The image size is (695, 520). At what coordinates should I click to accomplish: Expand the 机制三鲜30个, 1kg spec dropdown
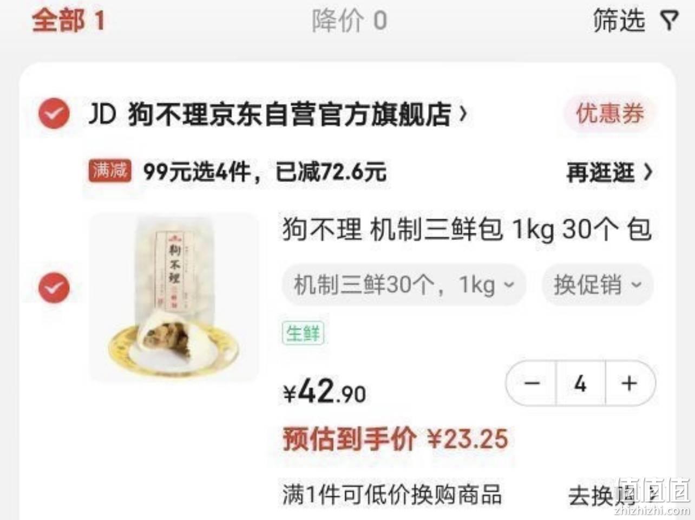(x=404, y=284)
